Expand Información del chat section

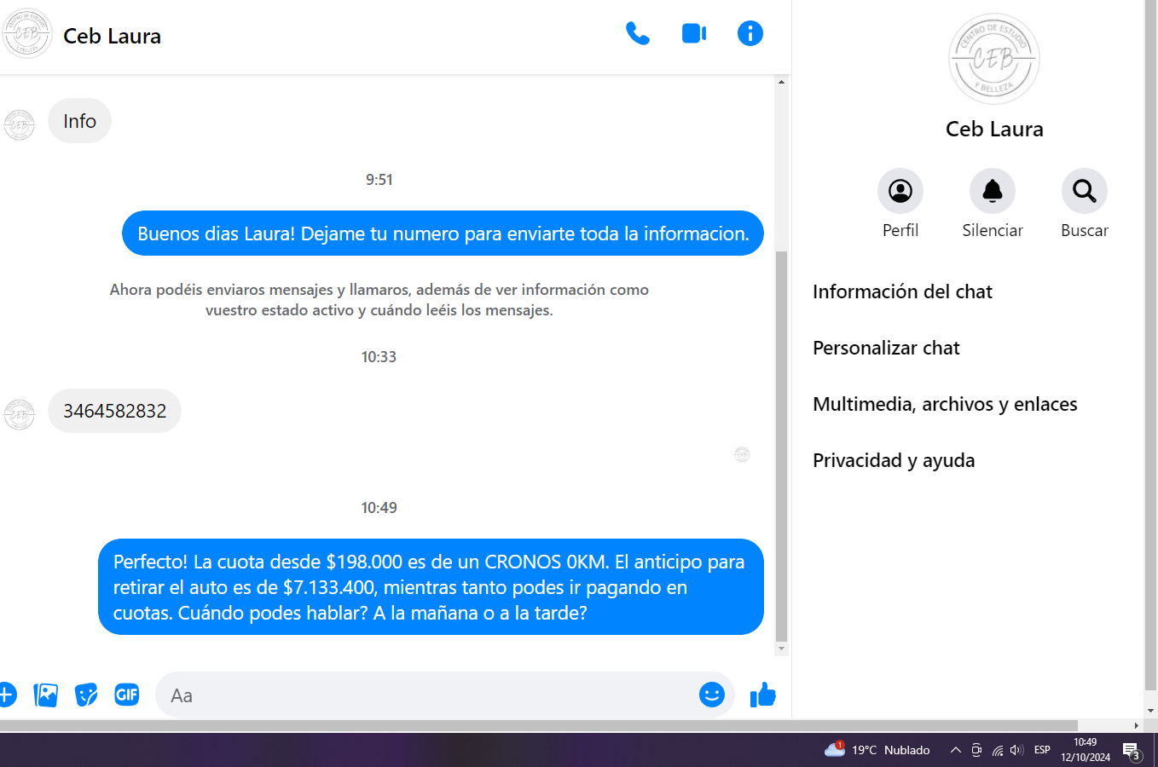tap(902, 292)
